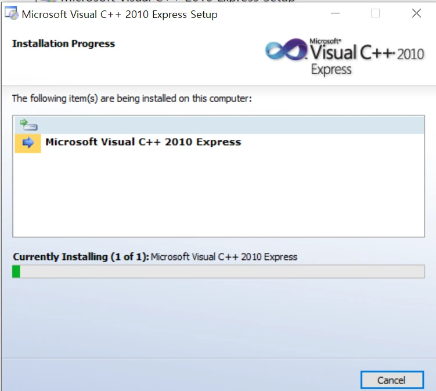
Task: Click the empty white area of the install list
Action: pyautogui.click(x=218, y=197)
